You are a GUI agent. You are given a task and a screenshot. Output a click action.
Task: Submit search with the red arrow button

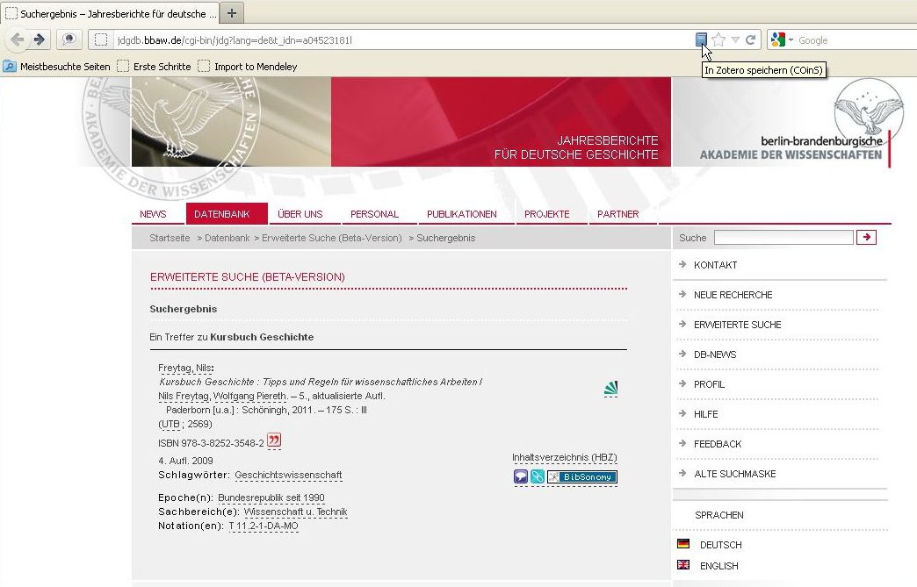(x=866, y=237)
